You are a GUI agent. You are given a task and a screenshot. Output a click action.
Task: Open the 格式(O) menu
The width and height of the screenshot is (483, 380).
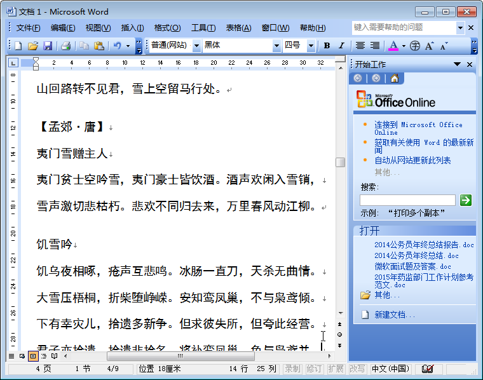[x=167, y=28]
